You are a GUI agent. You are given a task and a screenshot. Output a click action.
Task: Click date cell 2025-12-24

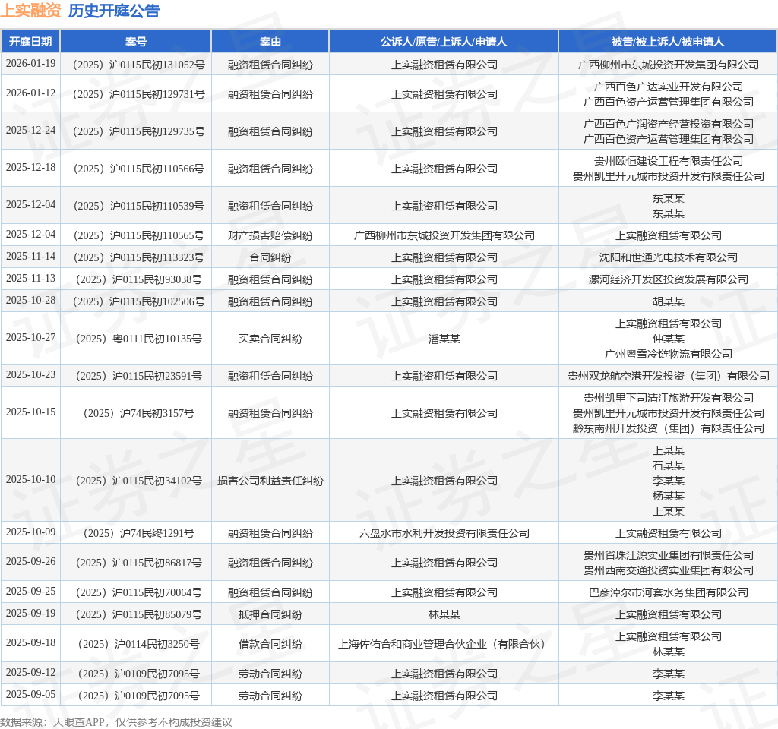30,130
